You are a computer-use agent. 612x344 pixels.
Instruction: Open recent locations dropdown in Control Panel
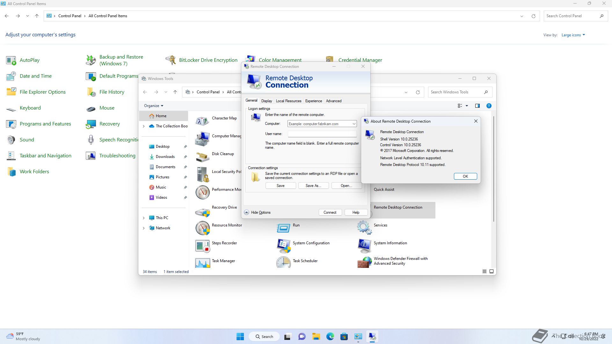[x=28, y=16]
